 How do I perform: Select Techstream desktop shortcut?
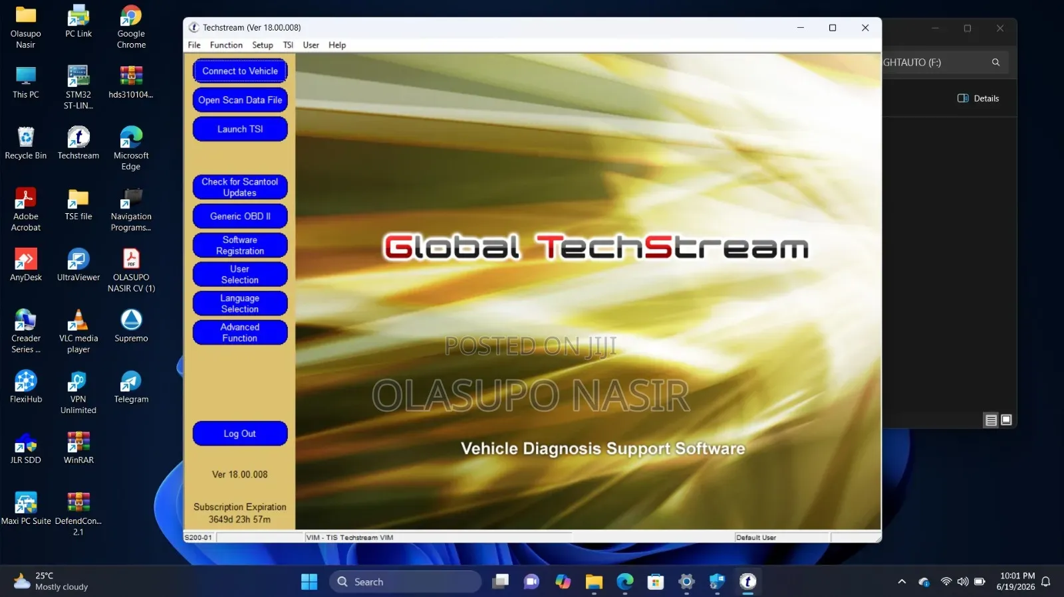(x=78, y=143)
